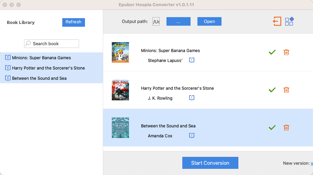This screenshot has height=175, width=313.
Task: Click author name Amanda Cox
Action: tap(160, 136)
